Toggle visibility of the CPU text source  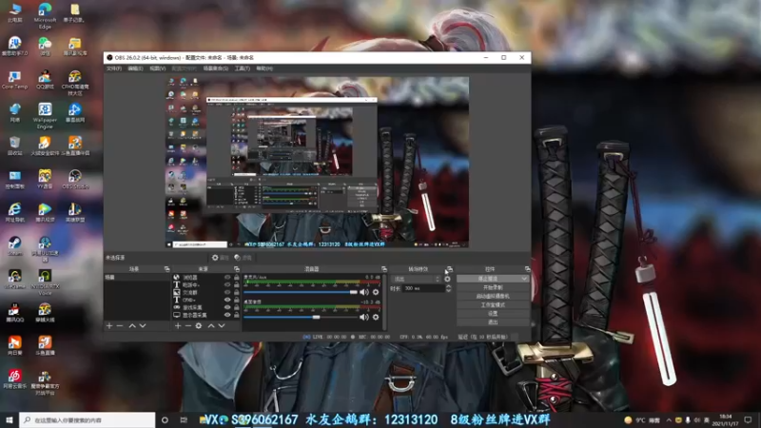click(227, 300)
